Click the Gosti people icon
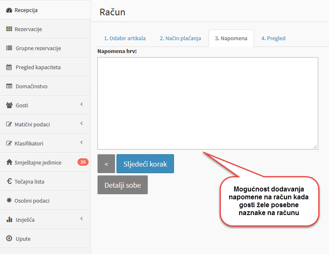Screen dimensions: 329x254 [x=9, y=105]
